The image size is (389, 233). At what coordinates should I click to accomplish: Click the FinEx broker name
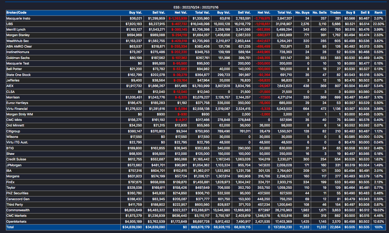coord(10,182)
